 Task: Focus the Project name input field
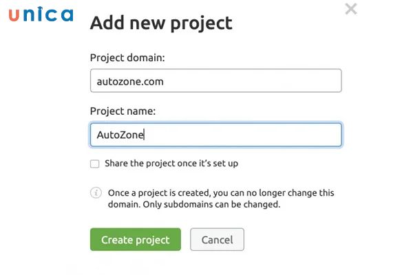tap(215, 135)
